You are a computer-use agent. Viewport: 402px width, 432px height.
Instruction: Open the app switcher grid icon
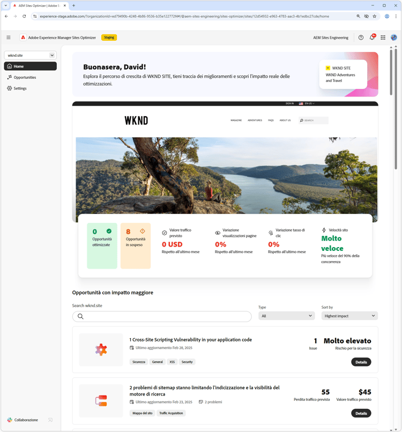click(383, 38)
